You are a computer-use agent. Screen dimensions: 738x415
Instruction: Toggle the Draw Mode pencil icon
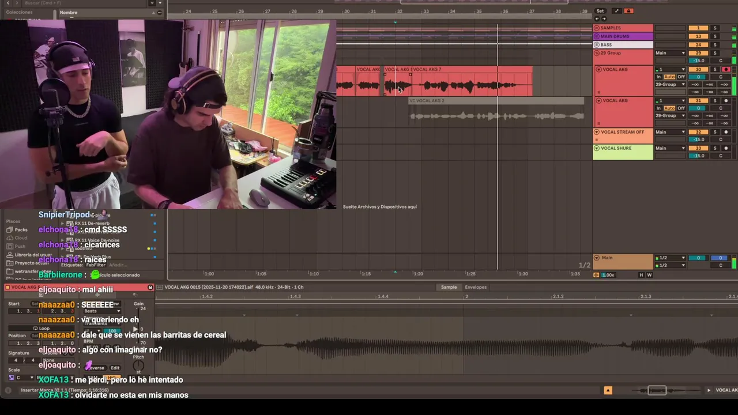pyautogui.click(x=617, y=11)
